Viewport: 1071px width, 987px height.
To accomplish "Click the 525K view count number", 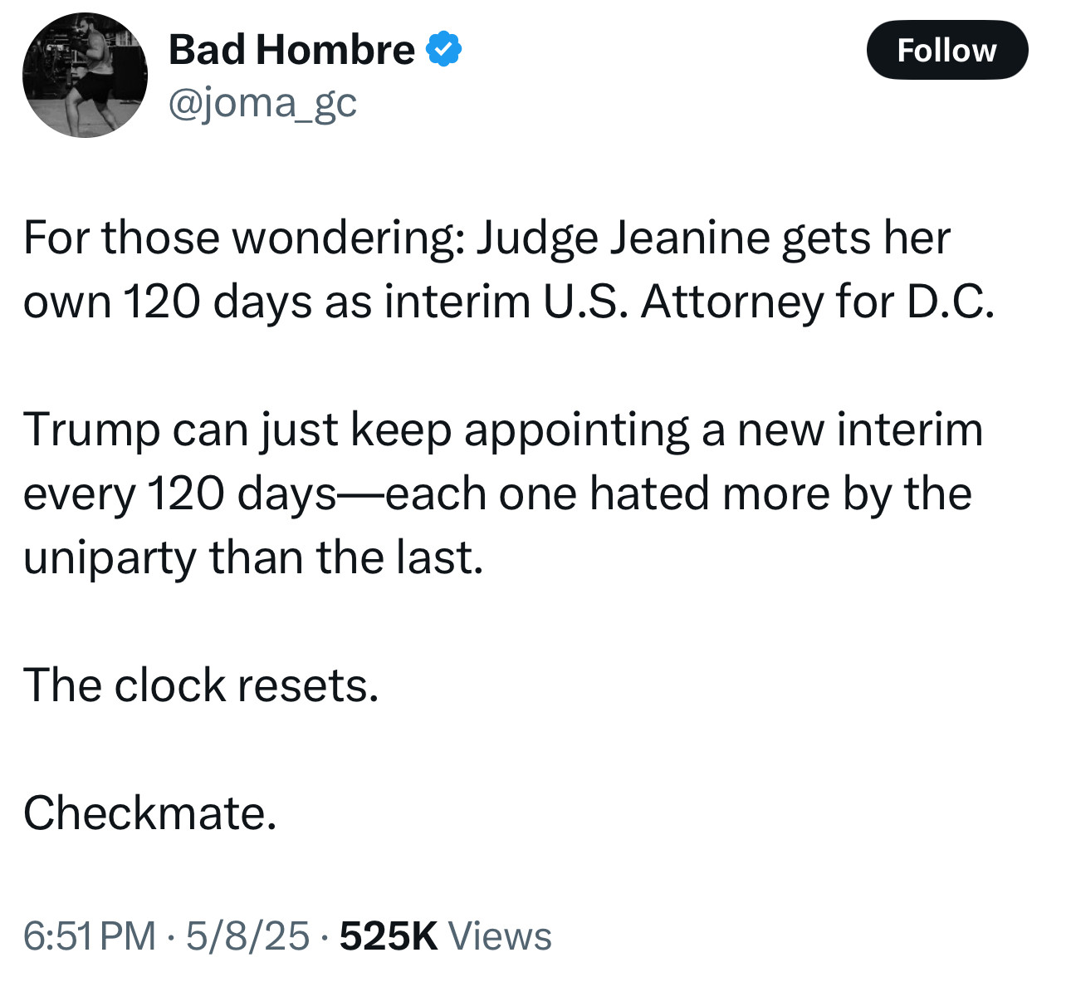I will (x=388, y=936).
